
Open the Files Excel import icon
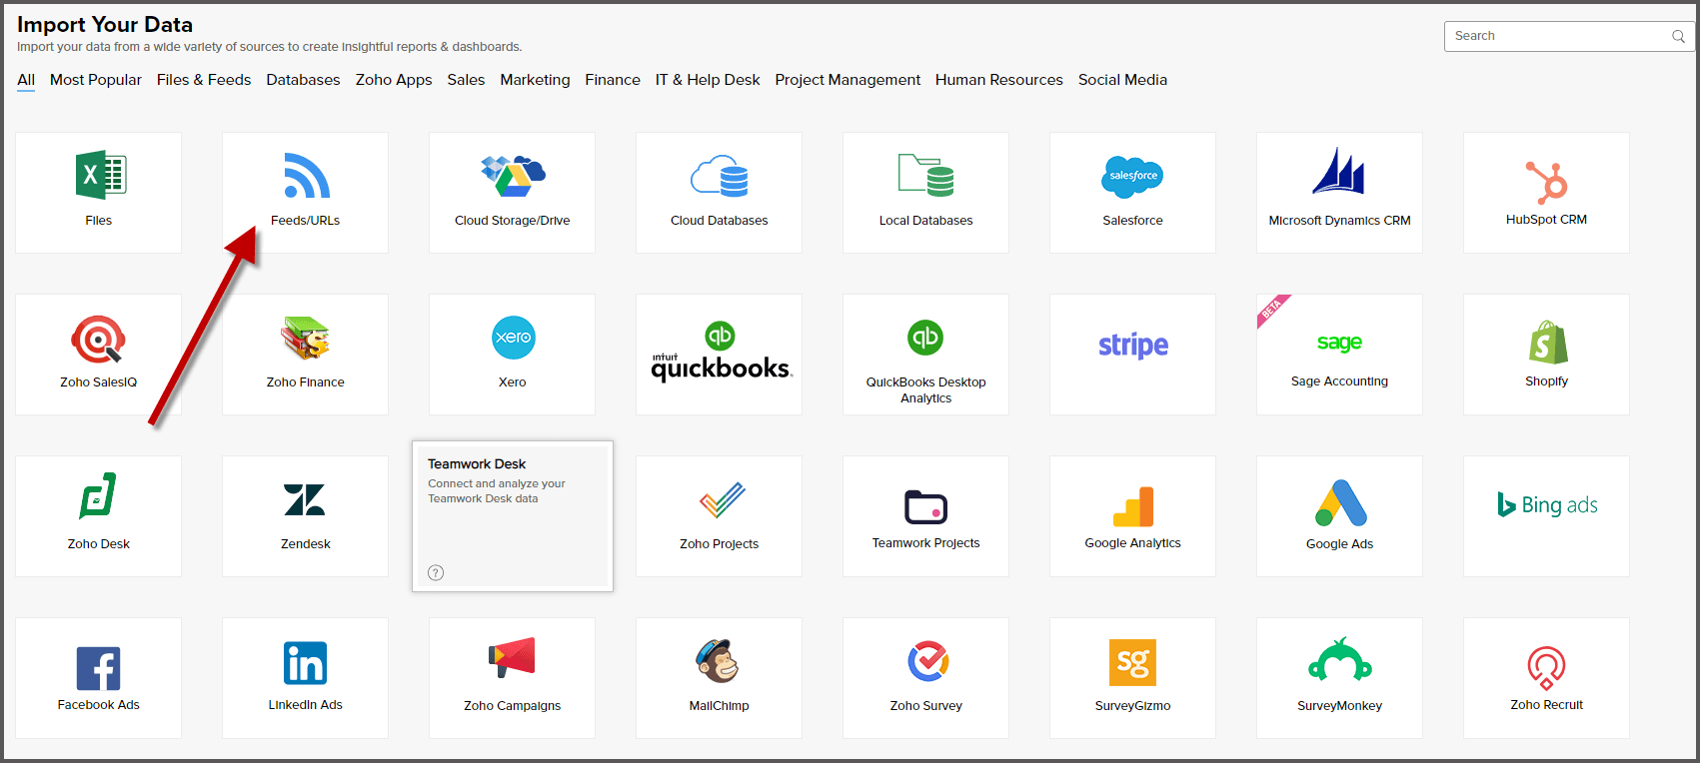pos(101,176)
